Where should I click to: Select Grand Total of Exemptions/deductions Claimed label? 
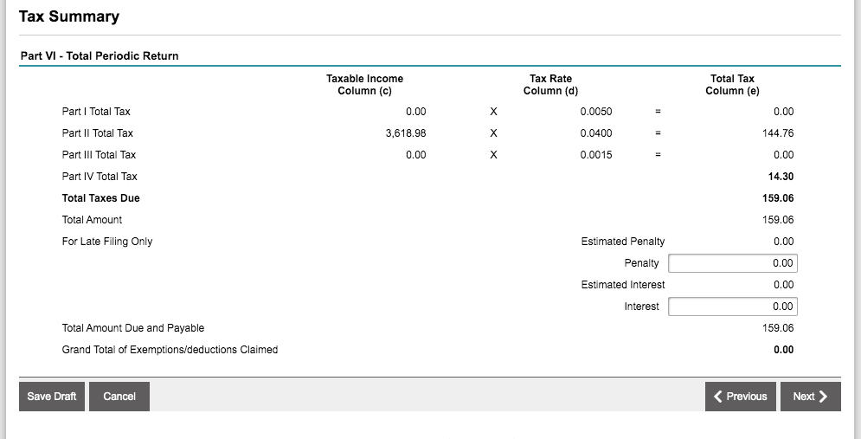click(x=170, y=350)
